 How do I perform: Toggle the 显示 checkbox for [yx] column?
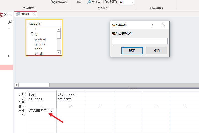pos(42,106)
